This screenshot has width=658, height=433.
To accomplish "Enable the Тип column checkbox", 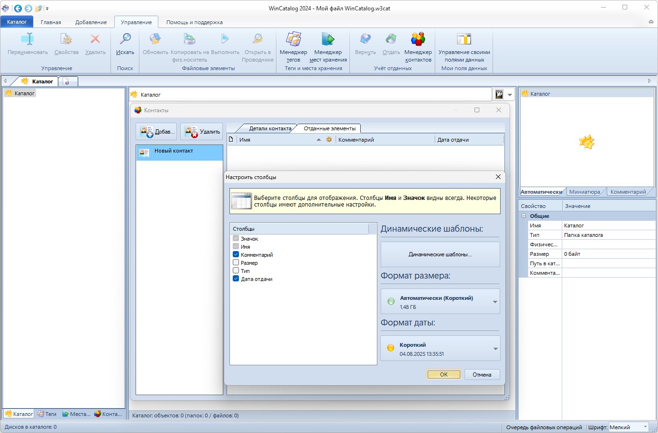I will (236, 271).
